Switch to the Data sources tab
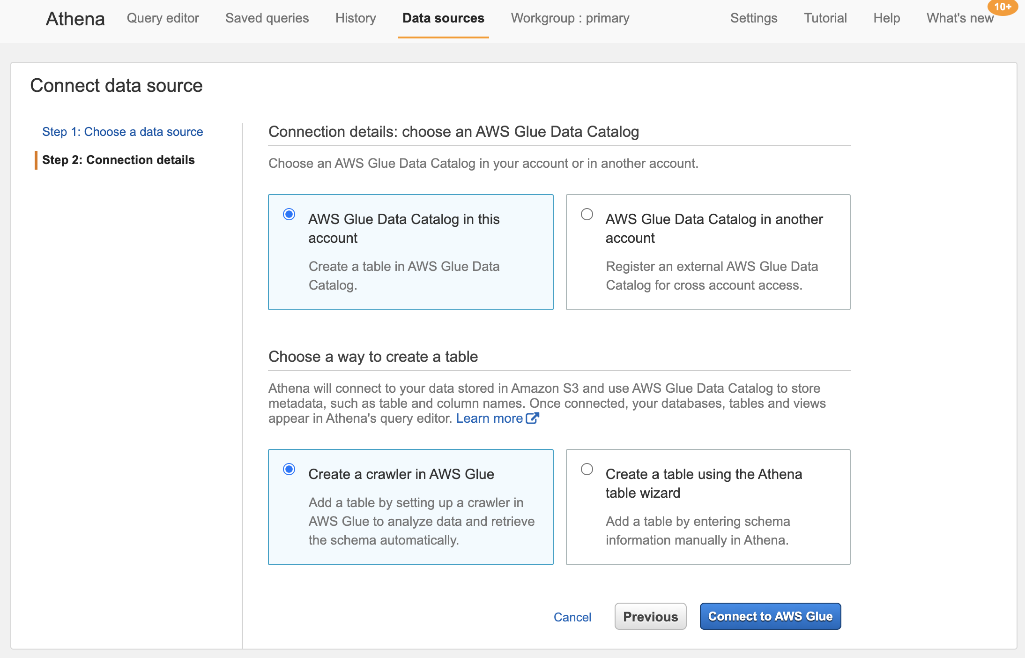1025x658 pixels. [x=443, y=18]
